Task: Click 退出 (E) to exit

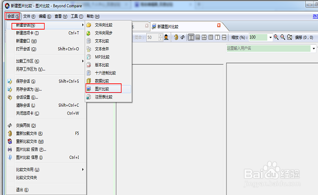Action: click(45, 190)
